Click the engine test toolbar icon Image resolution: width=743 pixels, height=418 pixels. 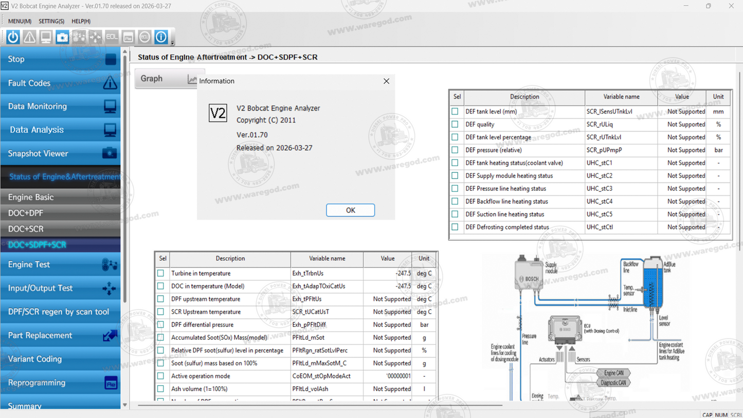[x=79, y=37]
